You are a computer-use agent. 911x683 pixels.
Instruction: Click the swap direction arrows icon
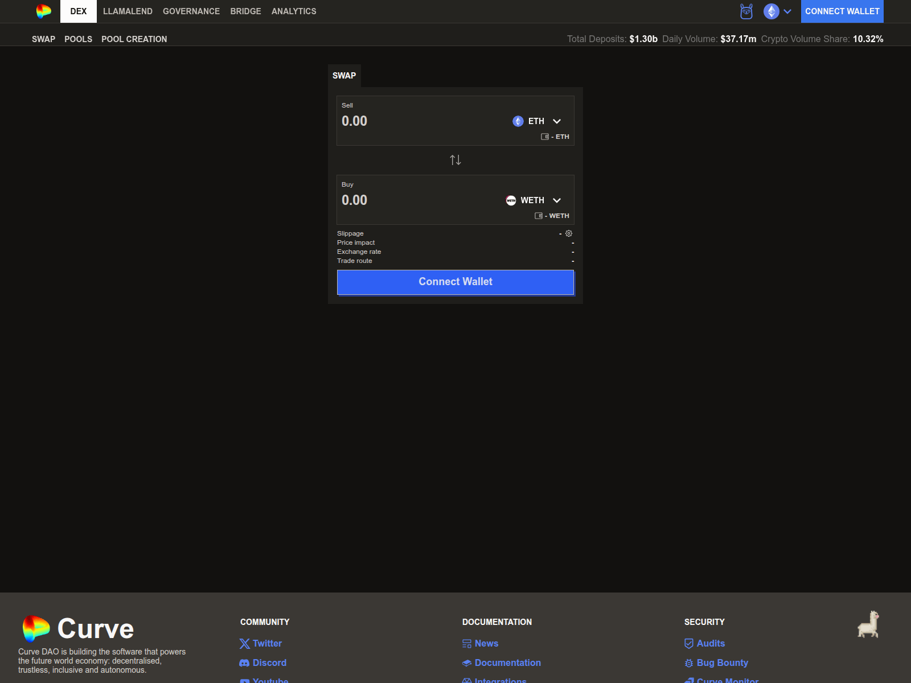click(x=455, y=160)
